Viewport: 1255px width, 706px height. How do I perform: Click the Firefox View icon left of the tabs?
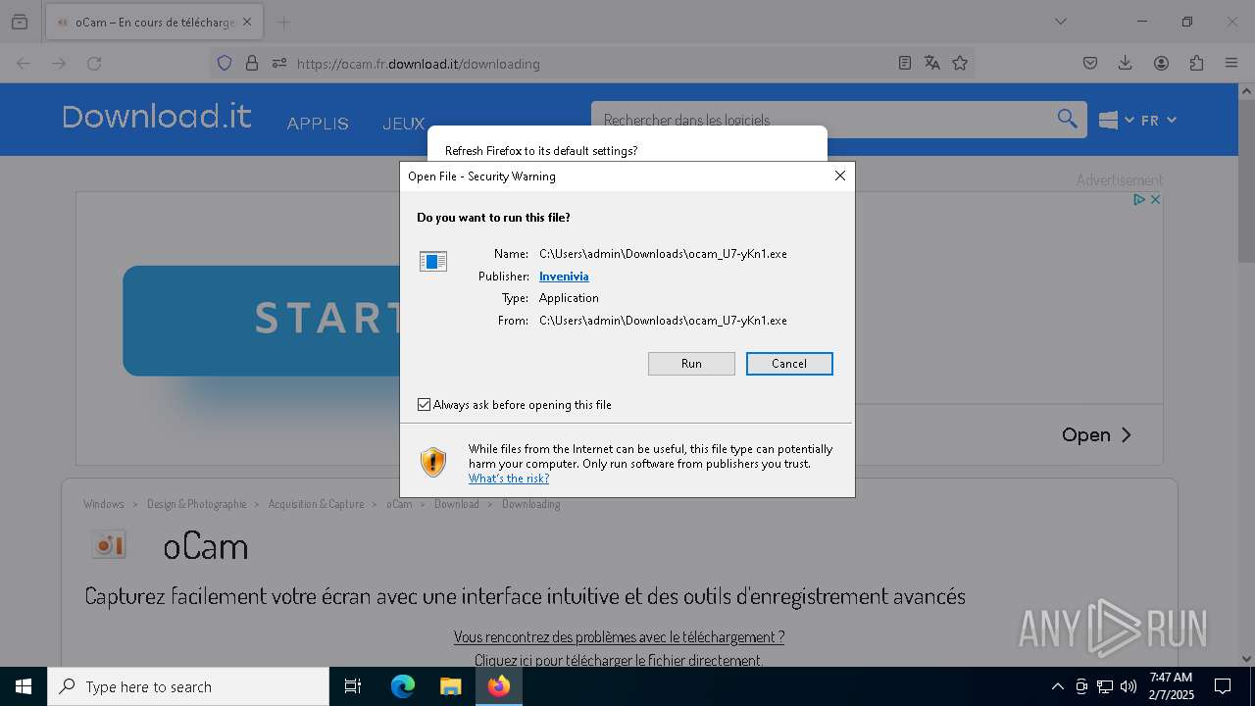pos(20,22)
